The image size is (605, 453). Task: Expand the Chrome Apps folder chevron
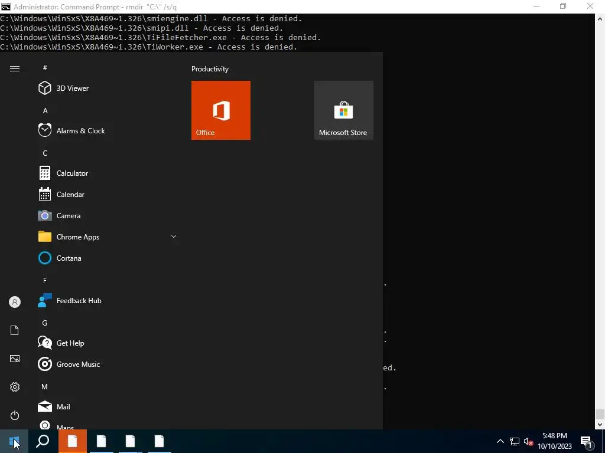pyautogui.click(x=174, y=237)
